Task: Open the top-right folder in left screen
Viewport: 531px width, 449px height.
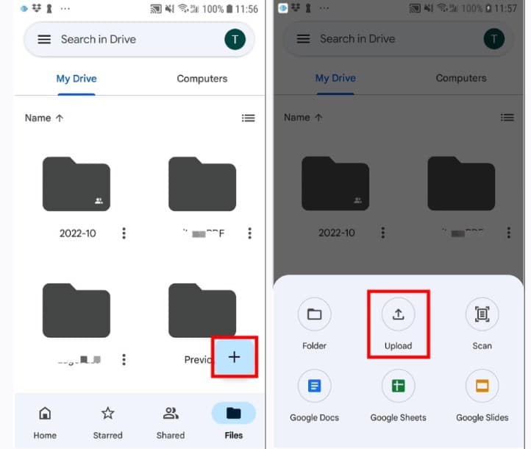Action: coord(202,184)
